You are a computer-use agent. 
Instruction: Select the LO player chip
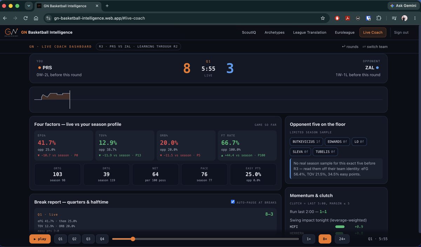(359, 142)
